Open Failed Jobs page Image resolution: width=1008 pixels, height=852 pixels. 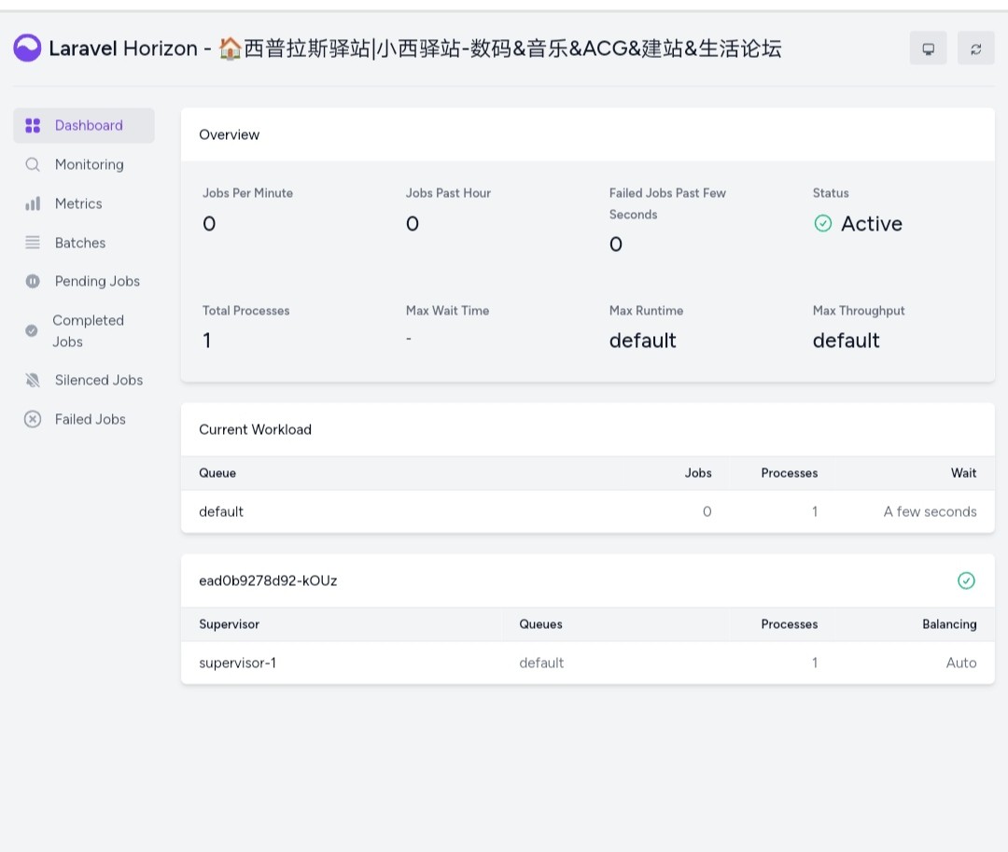84,419
